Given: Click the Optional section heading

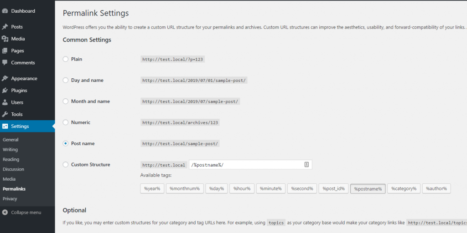Looking at the screenshot, I should click(74, 210).
